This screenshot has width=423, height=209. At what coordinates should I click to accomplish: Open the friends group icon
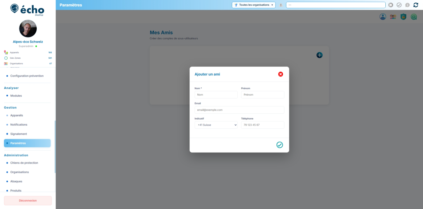click(x=393, y=17)
